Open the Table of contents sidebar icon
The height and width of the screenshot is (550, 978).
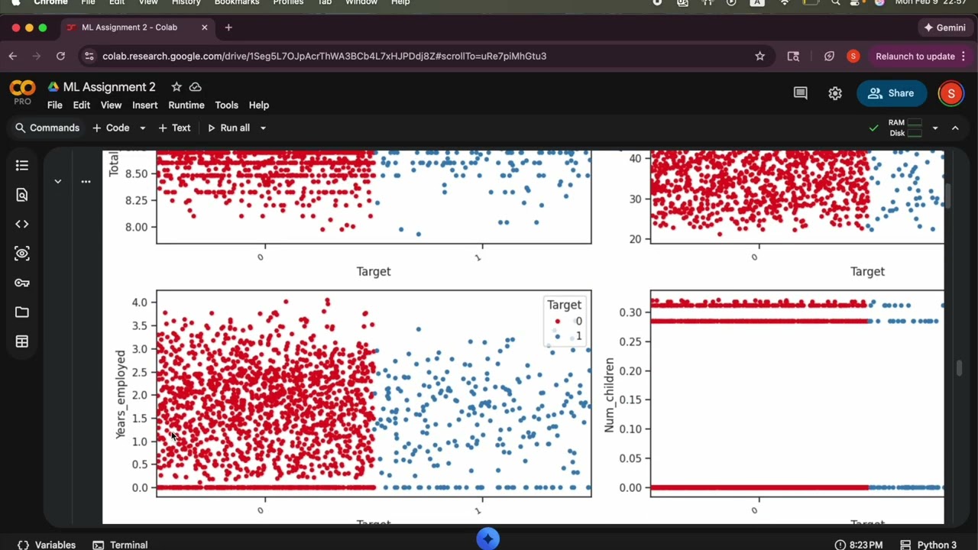pos(22,166)
